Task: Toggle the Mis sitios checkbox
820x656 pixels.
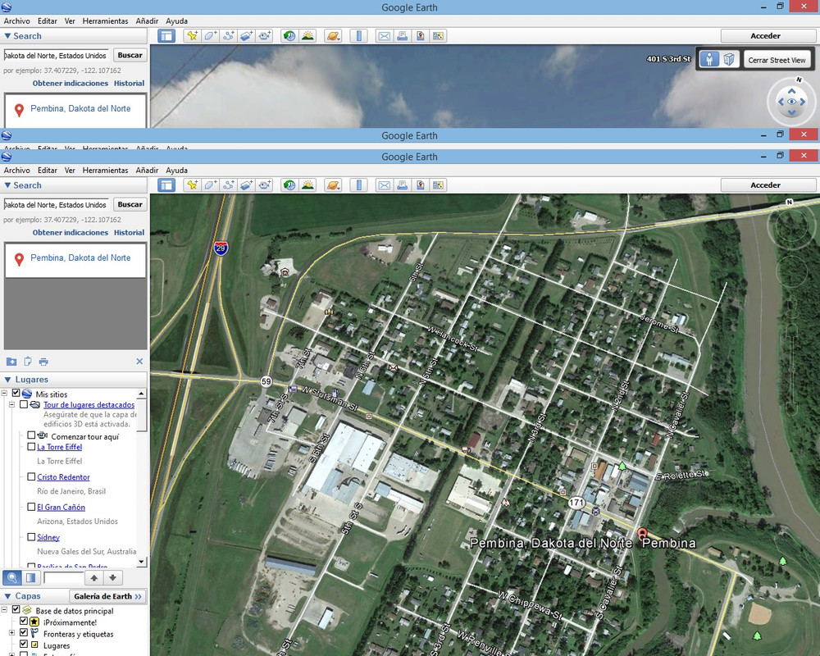Action: point(16,393)
